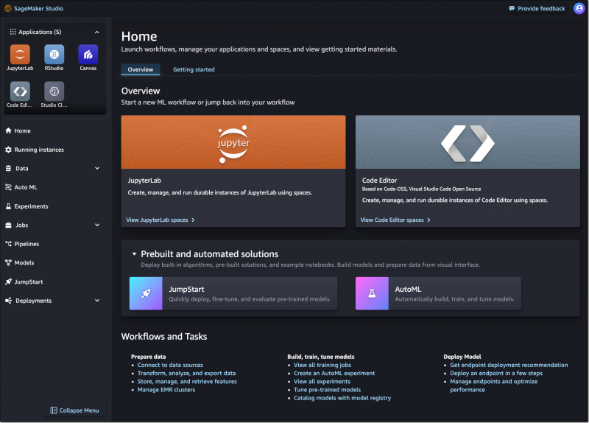The width and height of the screenshot is (589, 423).
Task: Launch the RStudio application icon
Action: click(x=54, y=55)
